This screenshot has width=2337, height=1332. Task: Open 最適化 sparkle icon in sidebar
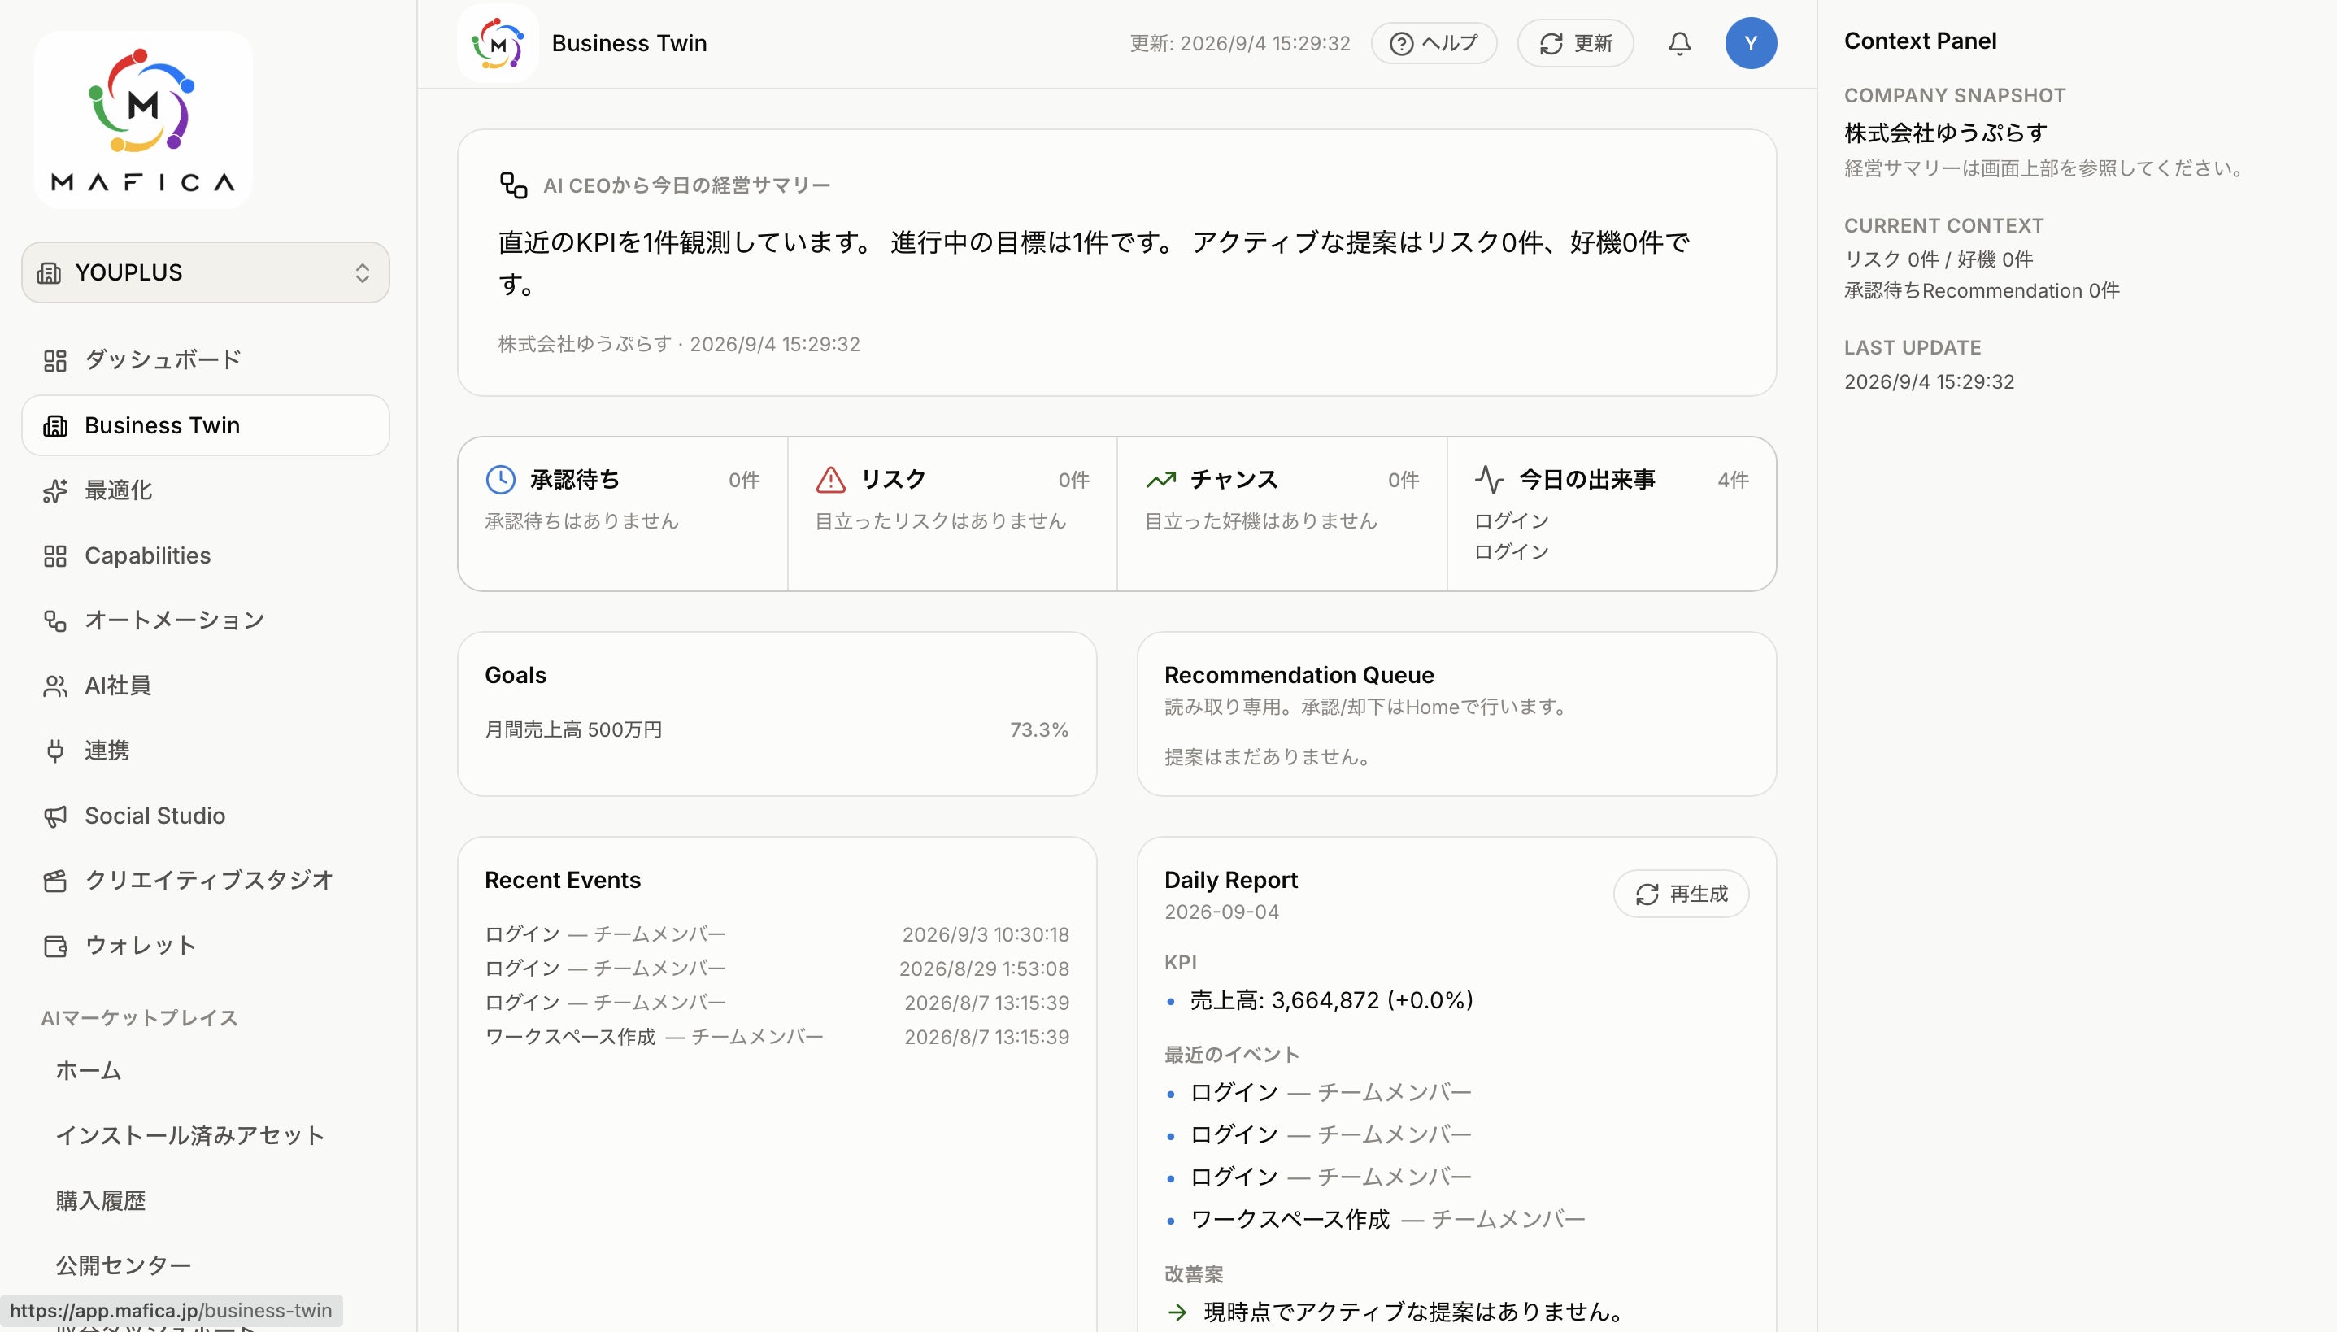point(54,490)
